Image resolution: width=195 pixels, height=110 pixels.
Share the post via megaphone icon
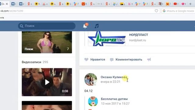[x=149, y=60]
